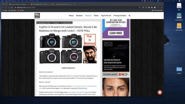Image resolution: width=185 pixels, height=104 pixels.
Task: Click the 'Fujifilm Madness?' caption text
Action: click(x=68, y=68)
